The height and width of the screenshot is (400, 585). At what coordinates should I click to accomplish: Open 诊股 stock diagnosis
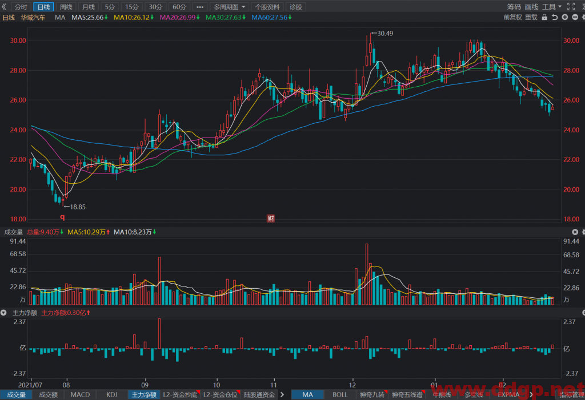pyautogui.click(x=296, y=7)
